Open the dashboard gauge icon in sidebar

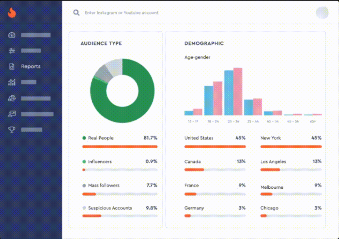[x=12, y=35]
